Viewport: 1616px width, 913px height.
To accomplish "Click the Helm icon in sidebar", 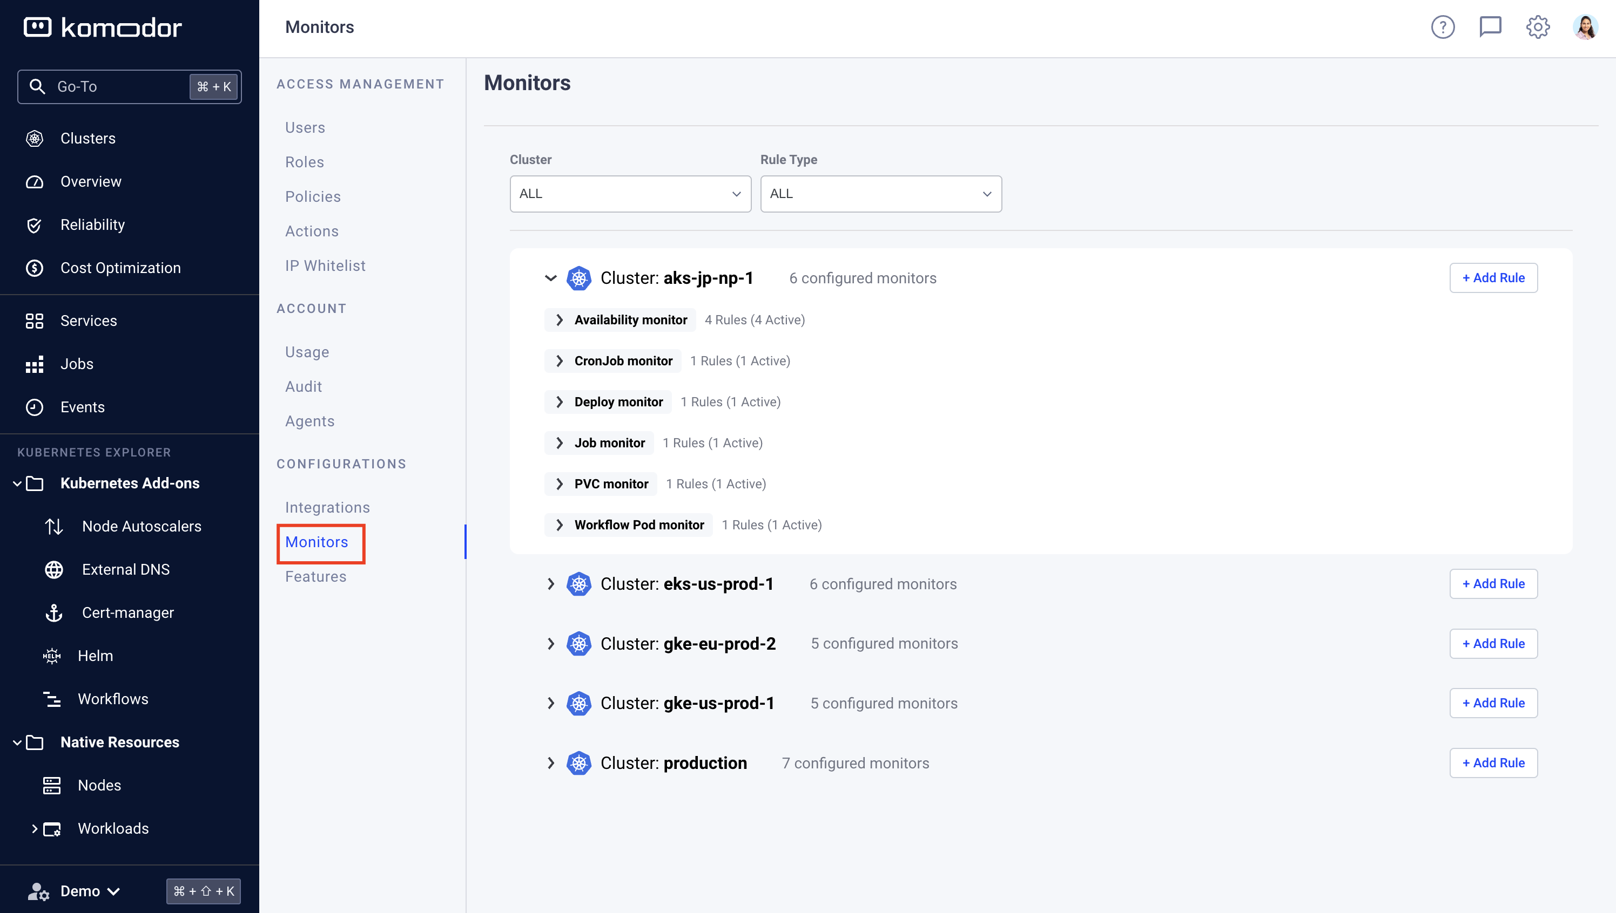I will (x=52, y=657).
